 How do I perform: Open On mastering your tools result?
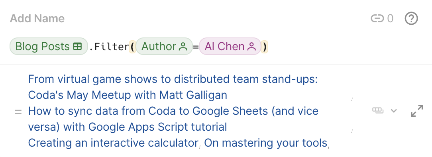point(265,143)
